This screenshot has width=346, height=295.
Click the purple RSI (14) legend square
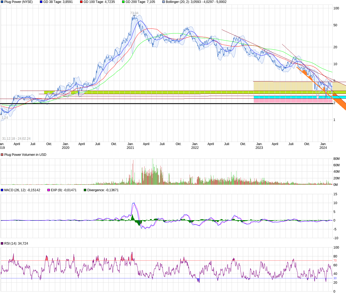[x=2, y=244]
